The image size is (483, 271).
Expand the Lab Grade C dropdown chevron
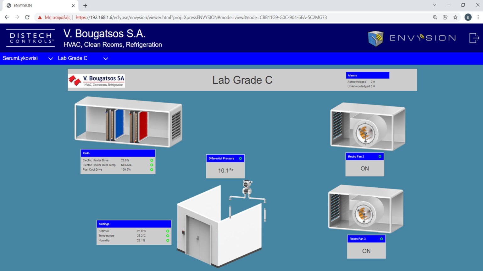pyautogui.click(x=106, y=59)
